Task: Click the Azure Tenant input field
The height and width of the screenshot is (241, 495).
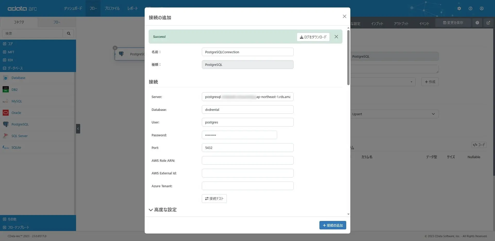Action: point(248,186)
